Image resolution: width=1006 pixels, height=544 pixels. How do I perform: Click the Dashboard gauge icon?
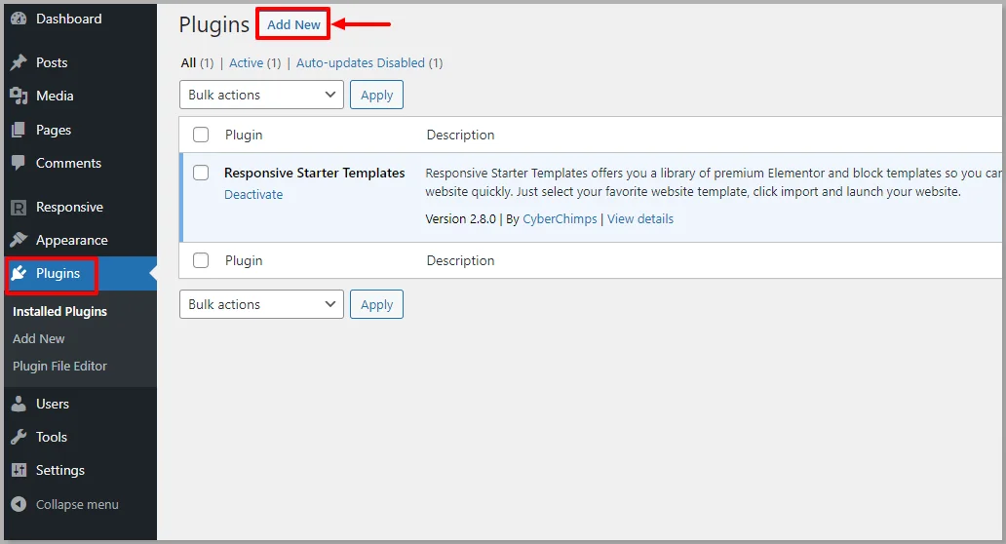19,19
